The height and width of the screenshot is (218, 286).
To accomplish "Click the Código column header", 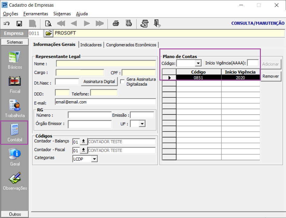I will point(199,72).
